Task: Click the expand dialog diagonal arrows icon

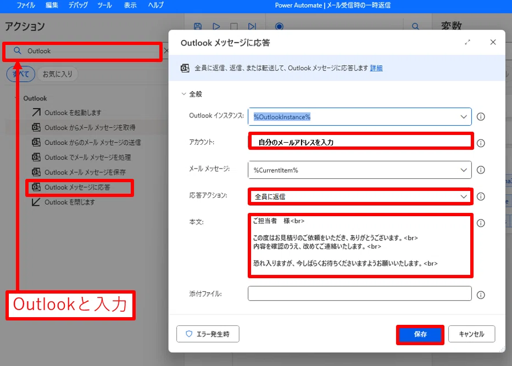Action: point(468,42)
